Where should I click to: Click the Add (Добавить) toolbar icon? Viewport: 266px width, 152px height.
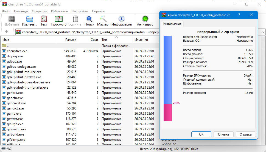[12, 19]
